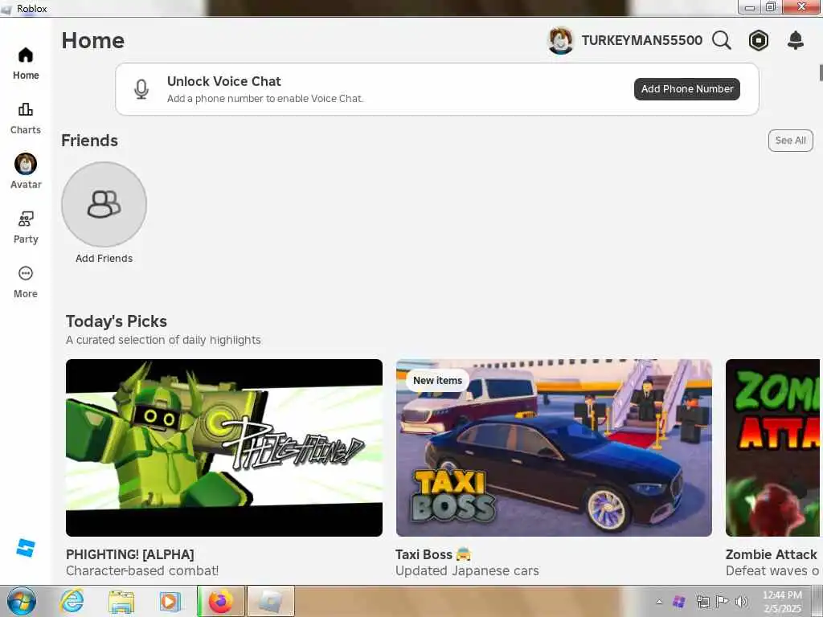
Task: Click the vertical scrollbar handle
Action: click(821, 72)
